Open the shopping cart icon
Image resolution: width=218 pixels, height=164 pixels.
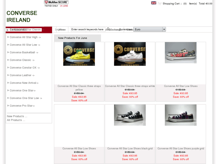tap(160, 4)
